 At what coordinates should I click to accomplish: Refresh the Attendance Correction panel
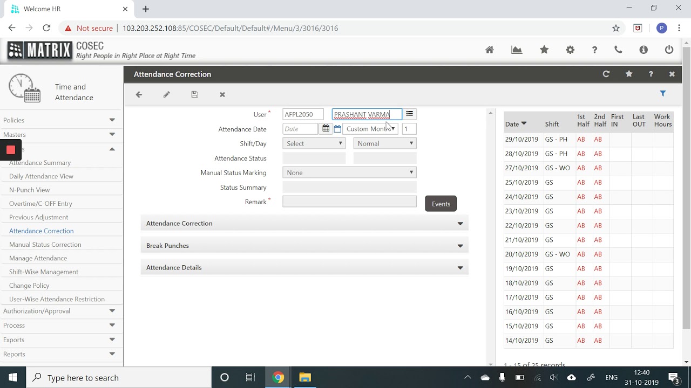(x=606, y=74)
